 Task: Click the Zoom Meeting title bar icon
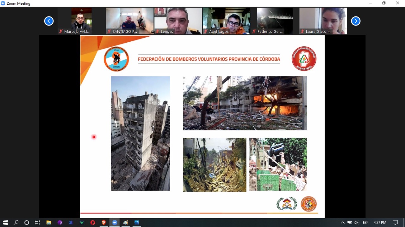[x=3, y=3]
